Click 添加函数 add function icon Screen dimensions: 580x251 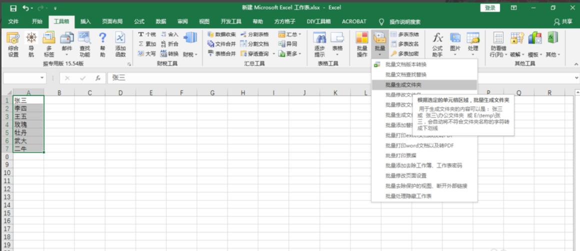[x=120, y=44]
